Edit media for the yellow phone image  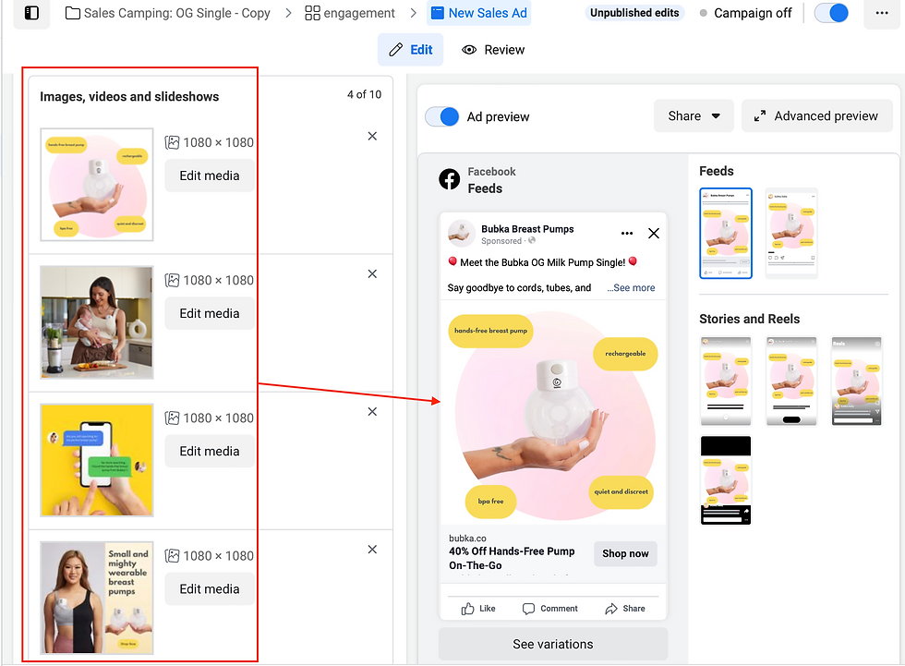point(210,452)
